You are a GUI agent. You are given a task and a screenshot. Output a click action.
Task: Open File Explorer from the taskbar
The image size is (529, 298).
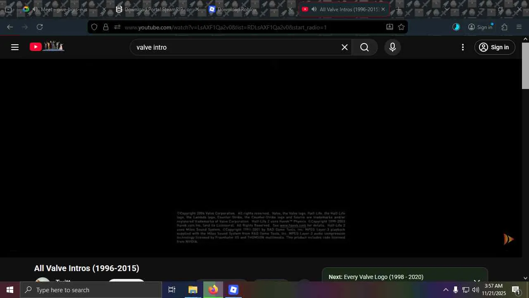pyautogui.click(x=193, y=290)
